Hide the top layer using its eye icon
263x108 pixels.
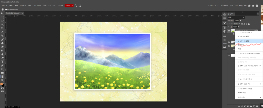coord(229,31)
